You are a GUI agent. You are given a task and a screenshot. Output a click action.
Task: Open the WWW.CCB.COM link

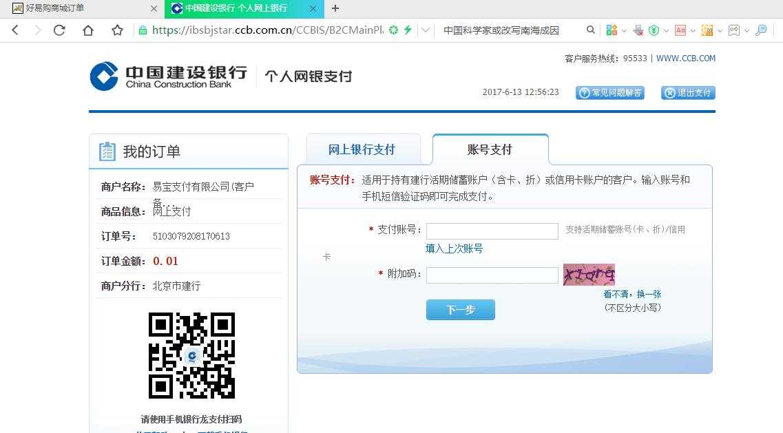(686, 59)
